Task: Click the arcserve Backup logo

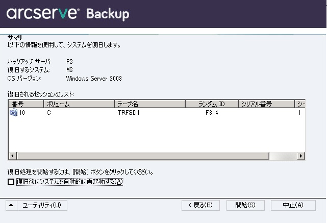Action: coord(68,14)
